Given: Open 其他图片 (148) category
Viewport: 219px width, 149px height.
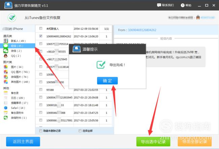Looking at the screenshot, I should click(17, 82).
